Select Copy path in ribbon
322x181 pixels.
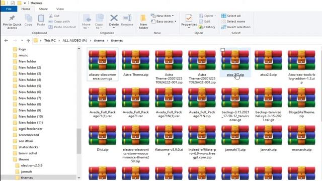59,21
